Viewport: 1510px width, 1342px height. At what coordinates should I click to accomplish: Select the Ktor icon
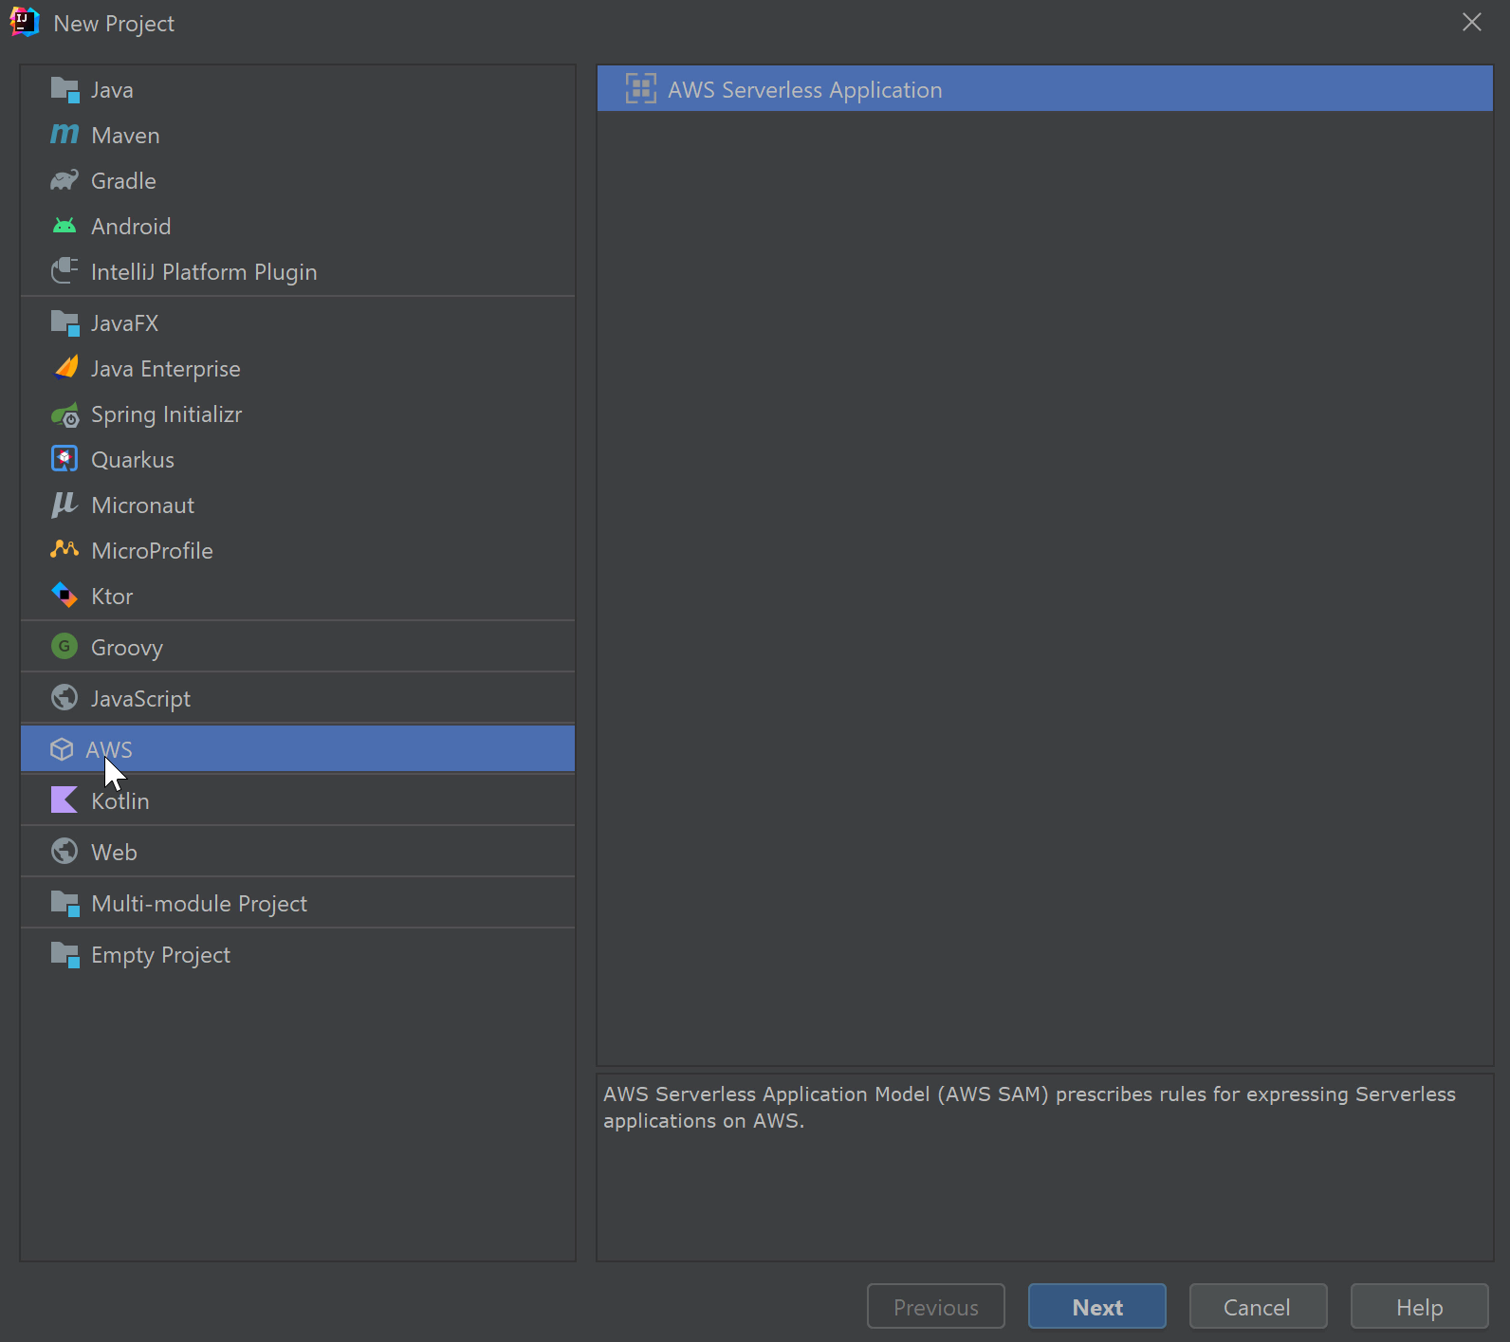[x=64, y=596]
